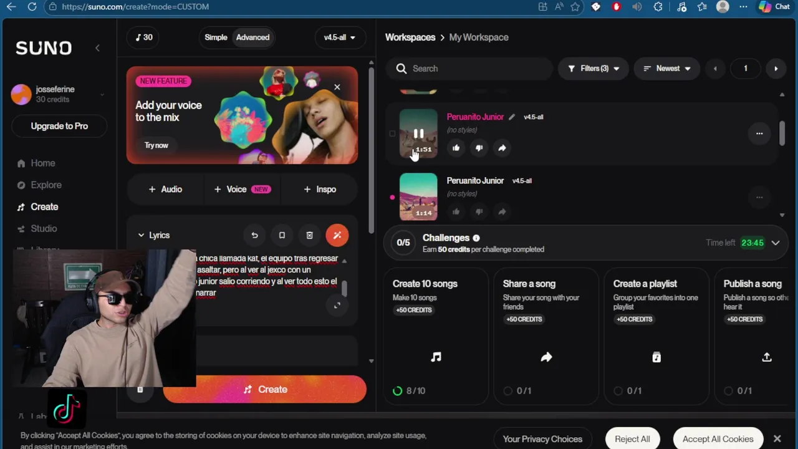Click the 30 credits note indicator
Screen dimensions: 798x449
click(x=144, y=37)
